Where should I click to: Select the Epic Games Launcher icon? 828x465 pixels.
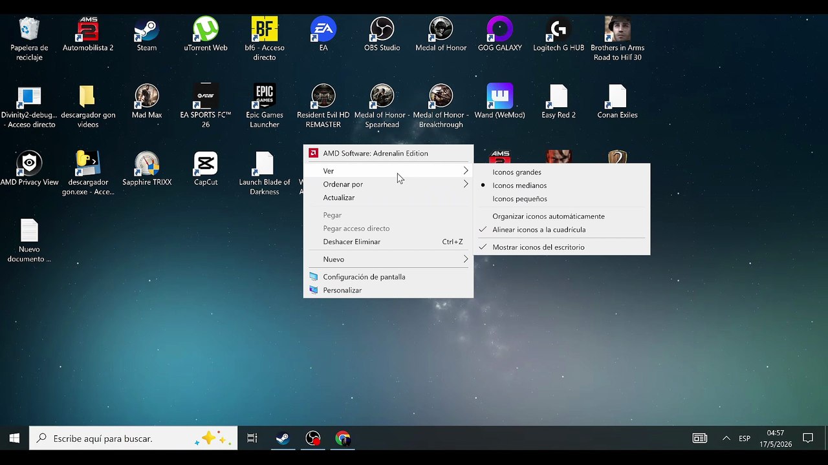[x=265, y=106]
